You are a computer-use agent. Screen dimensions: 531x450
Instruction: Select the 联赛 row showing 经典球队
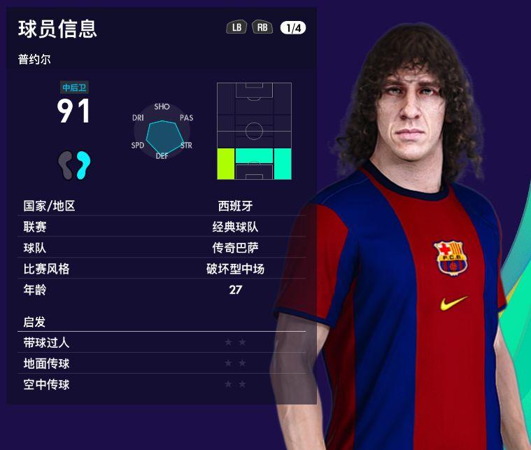[162, 226]
